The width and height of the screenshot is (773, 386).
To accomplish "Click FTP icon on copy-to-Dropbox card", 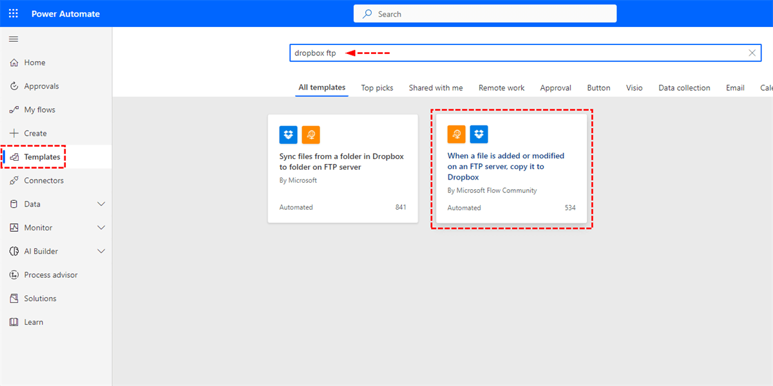I will coord(457,134).
